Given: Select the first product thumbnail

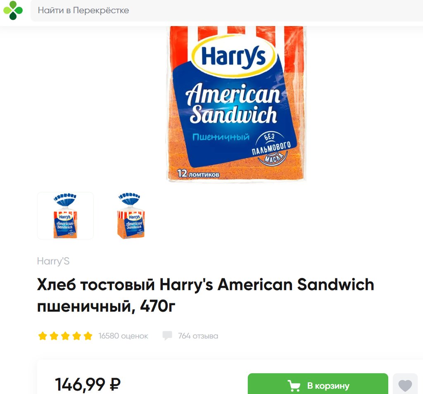Looking at the screenshot, I should click(65, 216).
